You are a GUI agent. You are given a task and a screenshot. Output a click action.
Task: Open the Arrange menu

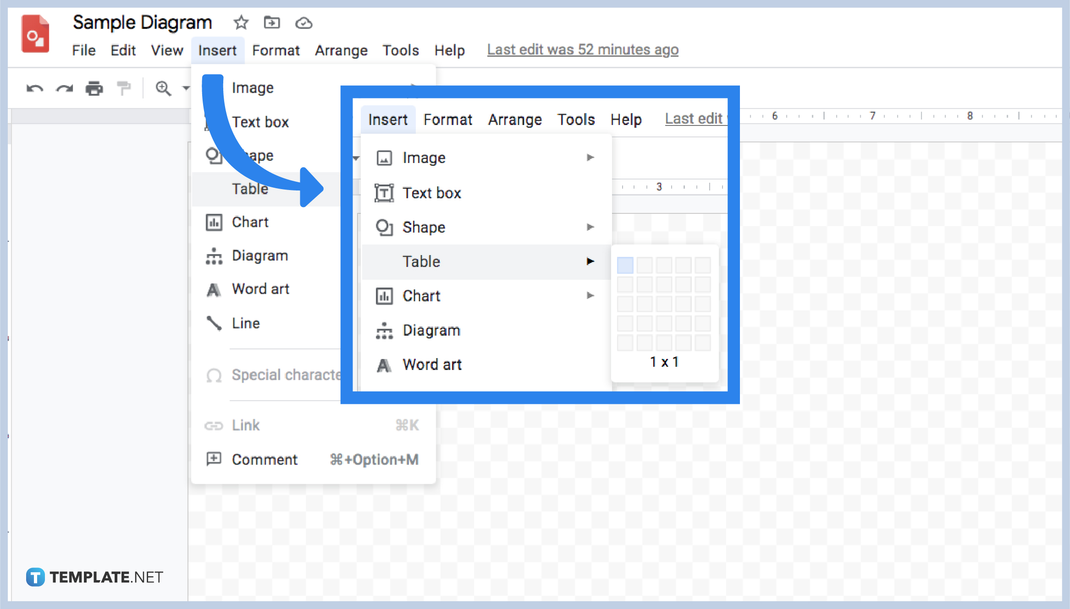(x=341, y=50)
